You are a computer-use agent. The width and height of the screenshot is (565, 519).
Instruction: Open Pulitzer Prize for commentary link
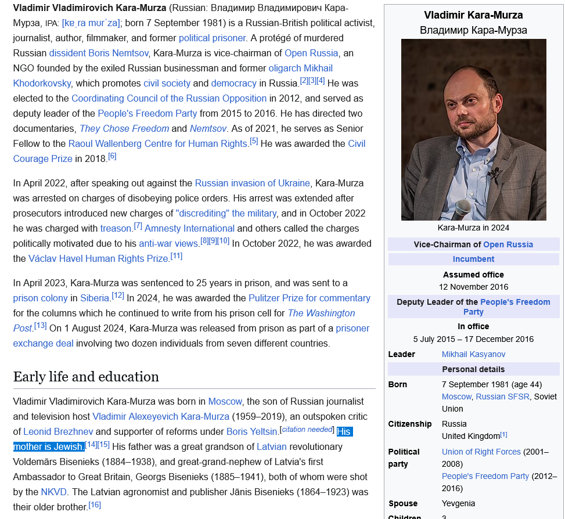pos(310,298)
